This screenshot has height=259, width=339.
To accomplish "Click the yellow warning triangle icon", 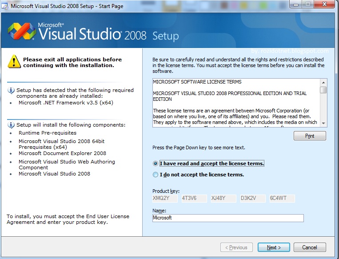I will coord(14,62).
